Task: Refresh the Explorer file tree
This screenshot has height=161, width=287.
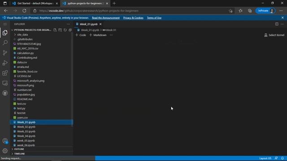Action: [x=65, y=30]
